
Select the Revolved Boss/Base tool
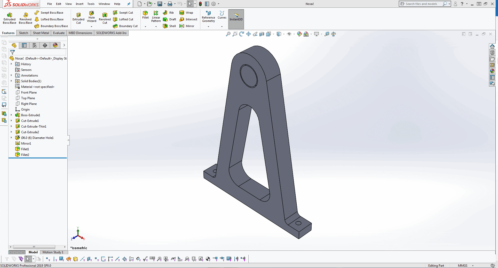tap(26, 18)
